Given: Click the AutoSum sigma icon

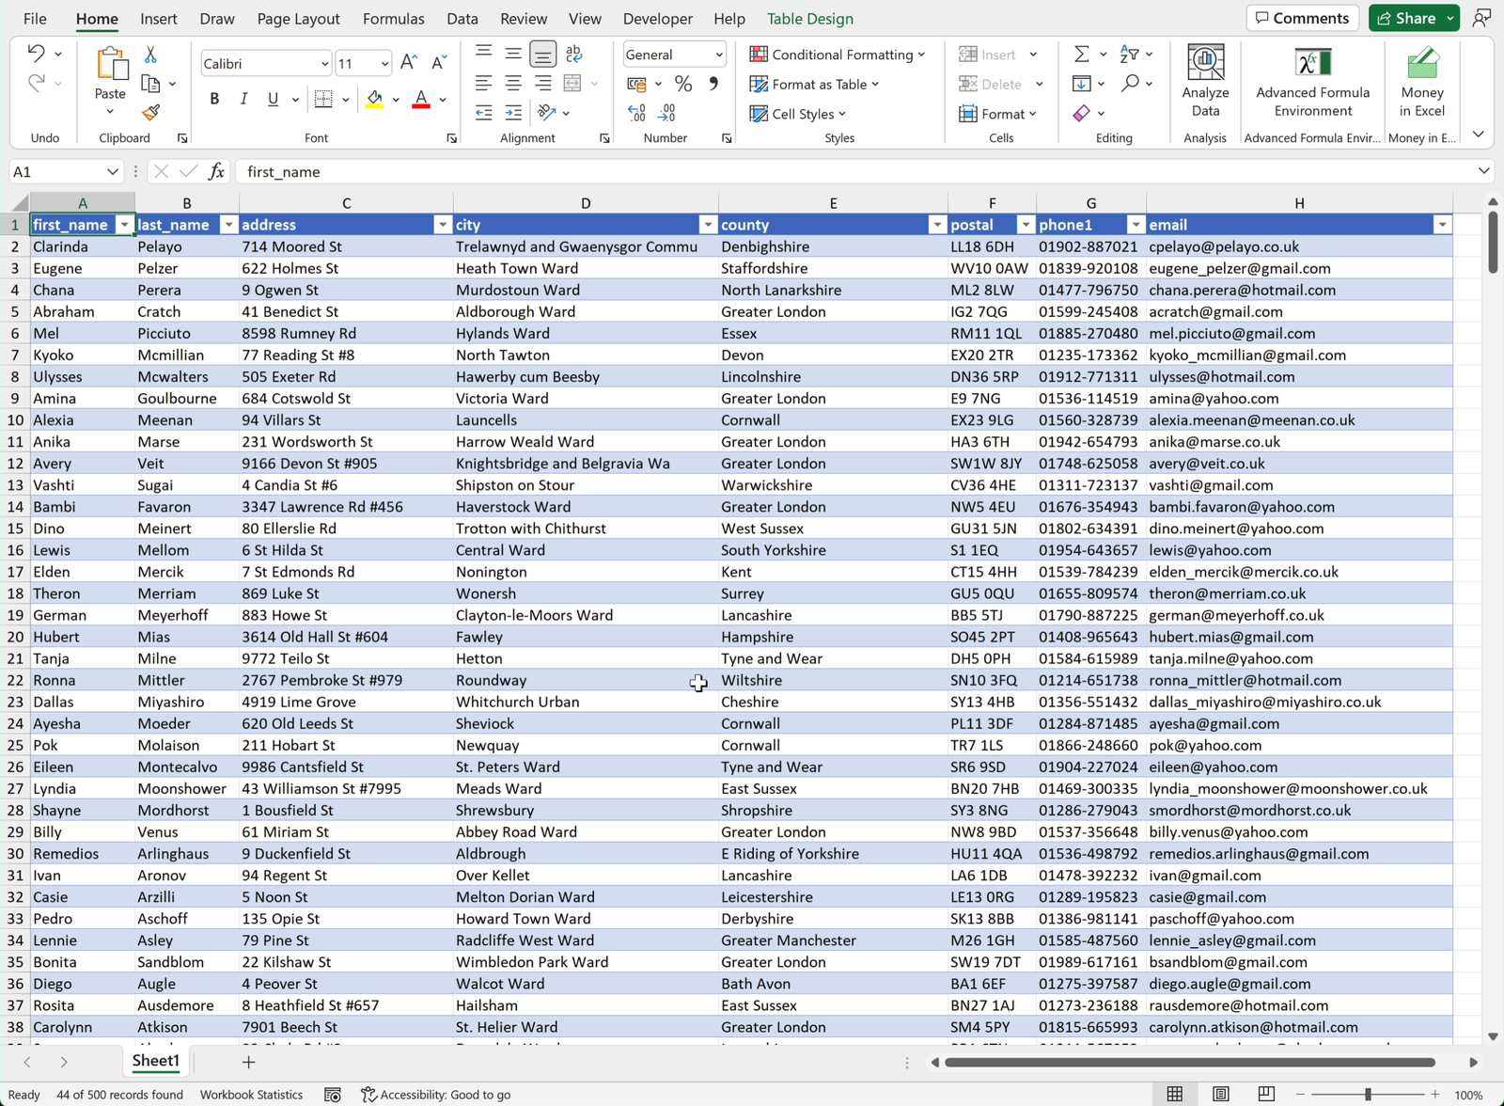Looking at the screenshot, I should pos(1082,55).
